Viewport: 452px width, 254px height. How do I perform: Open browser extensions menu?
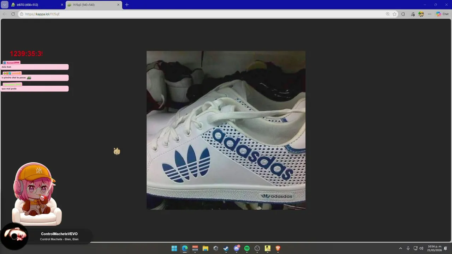pos(403,14)
